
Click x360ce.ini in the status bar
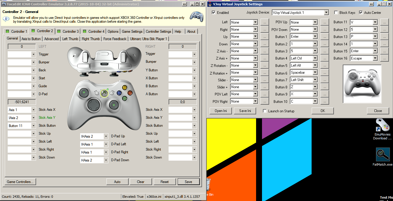[x=154, y=197]
